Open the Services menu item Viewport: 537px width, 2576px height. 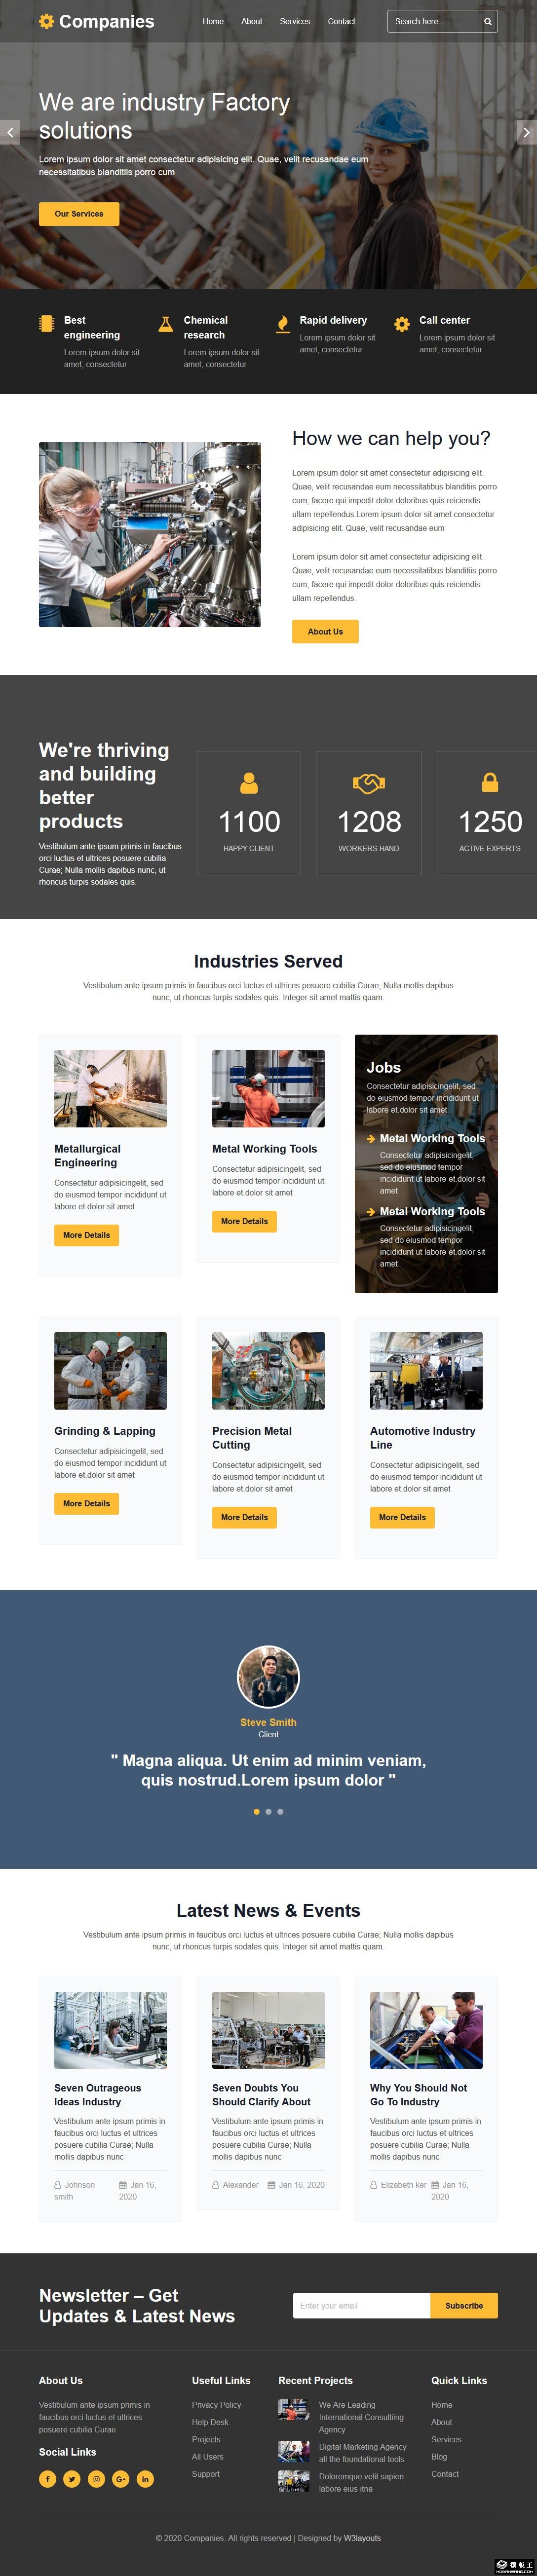[x=295, y=21]
